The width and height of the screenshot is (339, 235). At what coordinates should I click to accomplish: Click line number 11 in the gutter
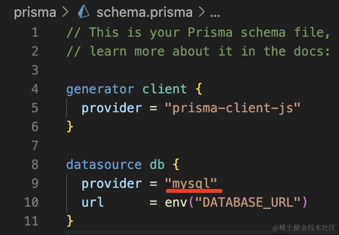[x=31, y=221]
